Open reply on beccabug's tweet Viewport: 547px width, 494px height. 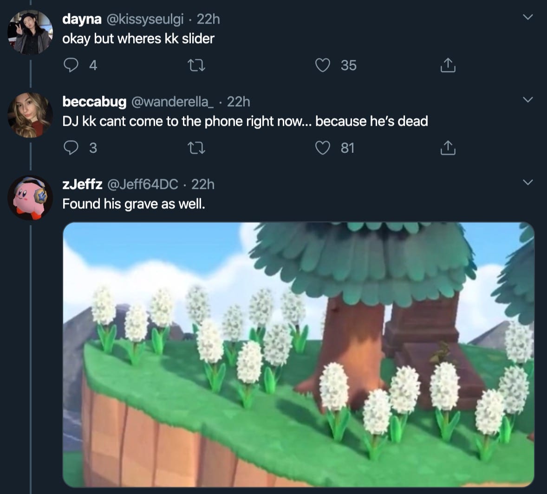tap(71, 148)
